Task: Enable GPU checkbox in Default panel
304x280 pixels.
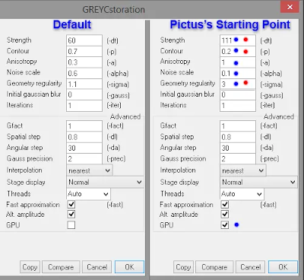Action: coord(71,225)
